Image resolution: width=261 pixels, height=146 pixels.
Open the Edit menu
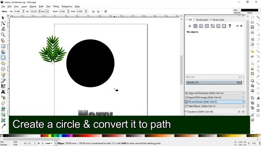click(x=9, y=6)
